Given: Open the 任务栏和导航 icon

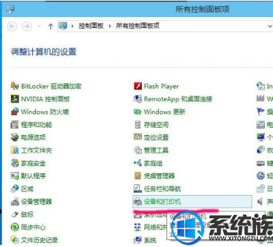Looking at the screenshot, I should [x=138, y=188].
